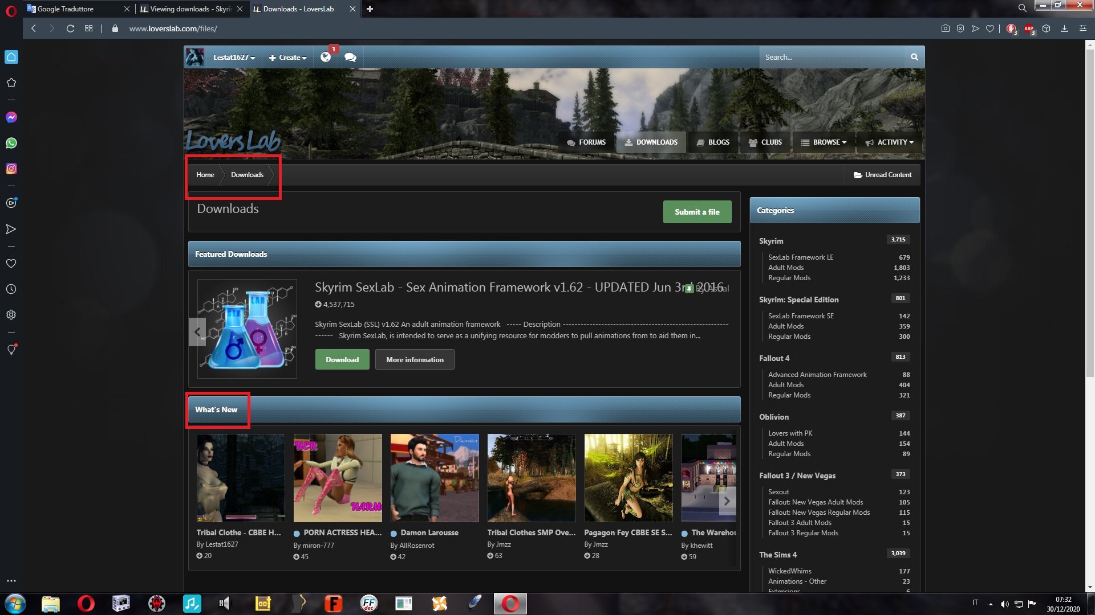Open WickedWhims subcategory link

coord(789,571)
